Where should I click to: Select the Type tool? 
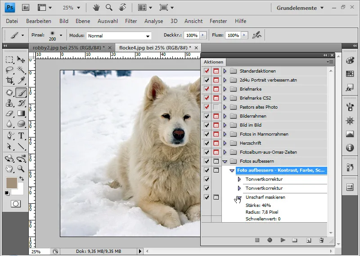click(21, 136)
